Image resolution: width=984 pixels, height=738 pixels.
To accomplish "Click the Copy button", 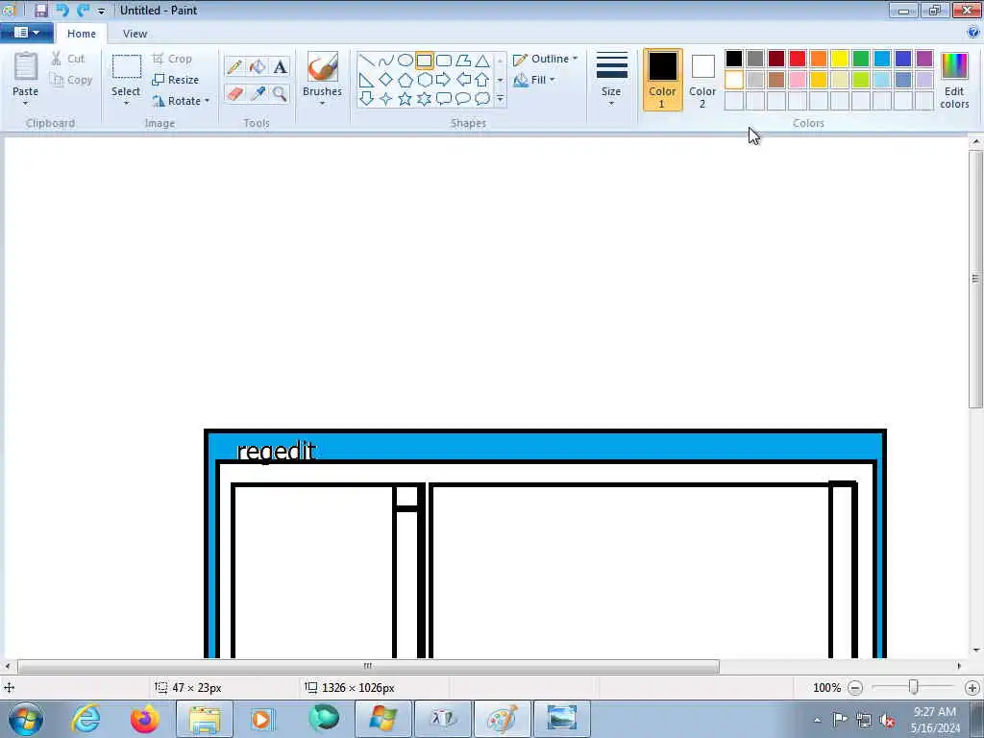I will tap(71, 80).
